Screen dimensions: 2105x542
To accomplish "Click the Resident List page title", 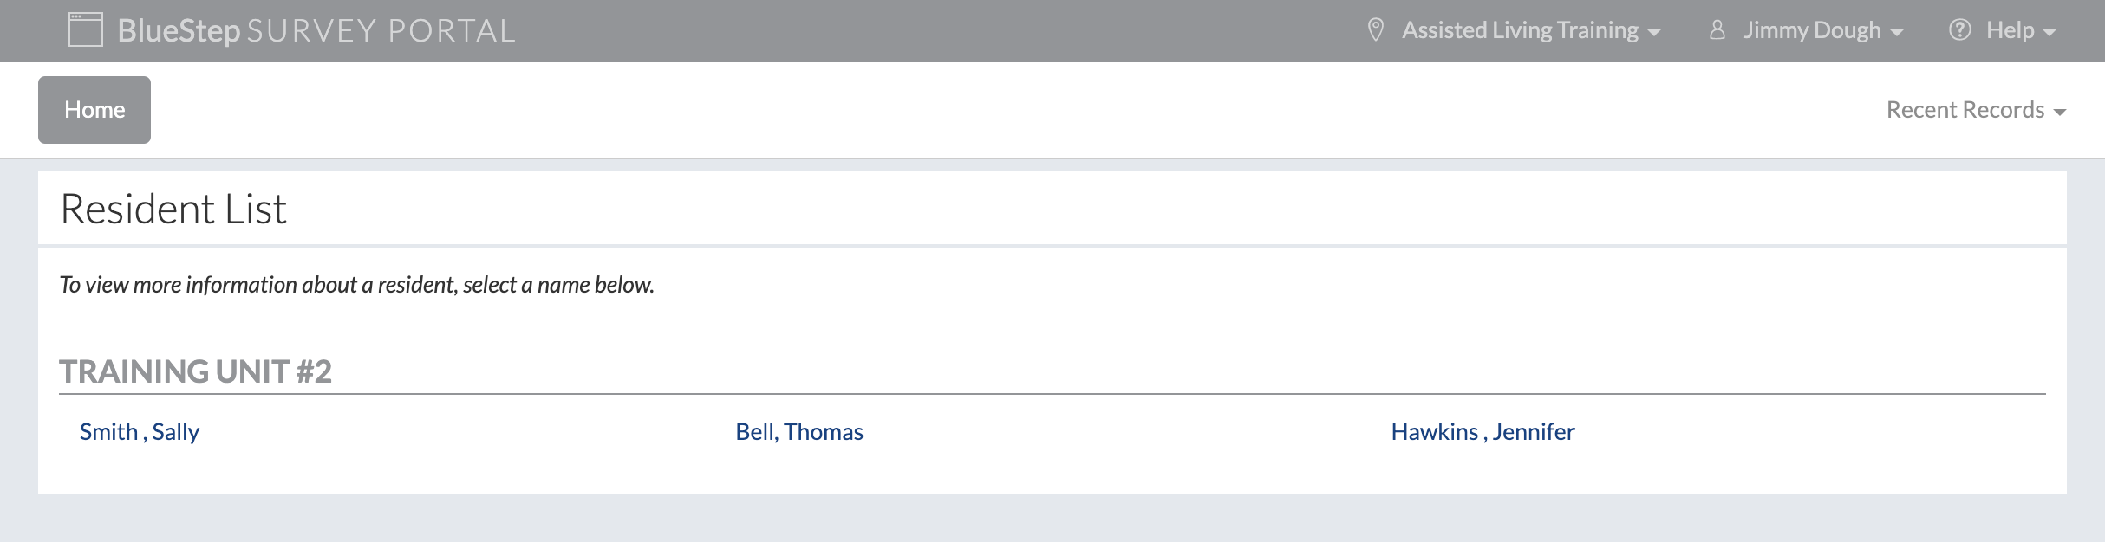I will (x=173, y=209).
